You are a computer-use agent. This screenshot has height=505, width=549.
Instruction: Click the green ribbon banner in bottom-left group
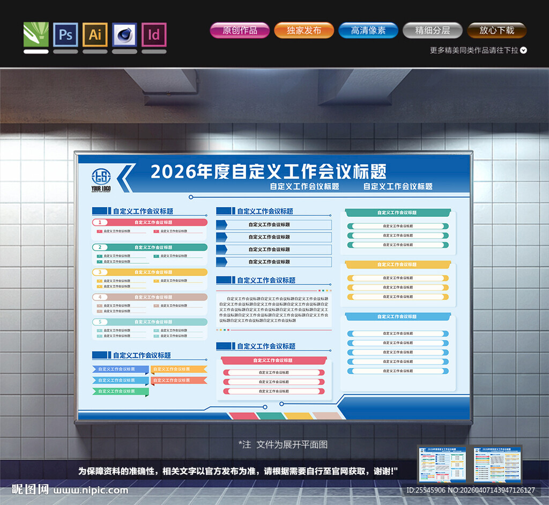click(x=121, y=391)
